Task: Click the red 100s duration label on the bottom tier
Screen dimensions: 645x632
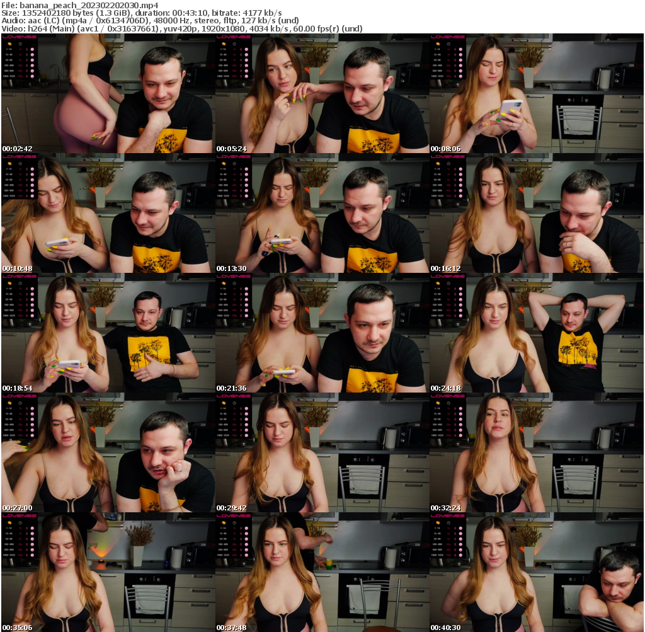Action: [x=20, y=76]
